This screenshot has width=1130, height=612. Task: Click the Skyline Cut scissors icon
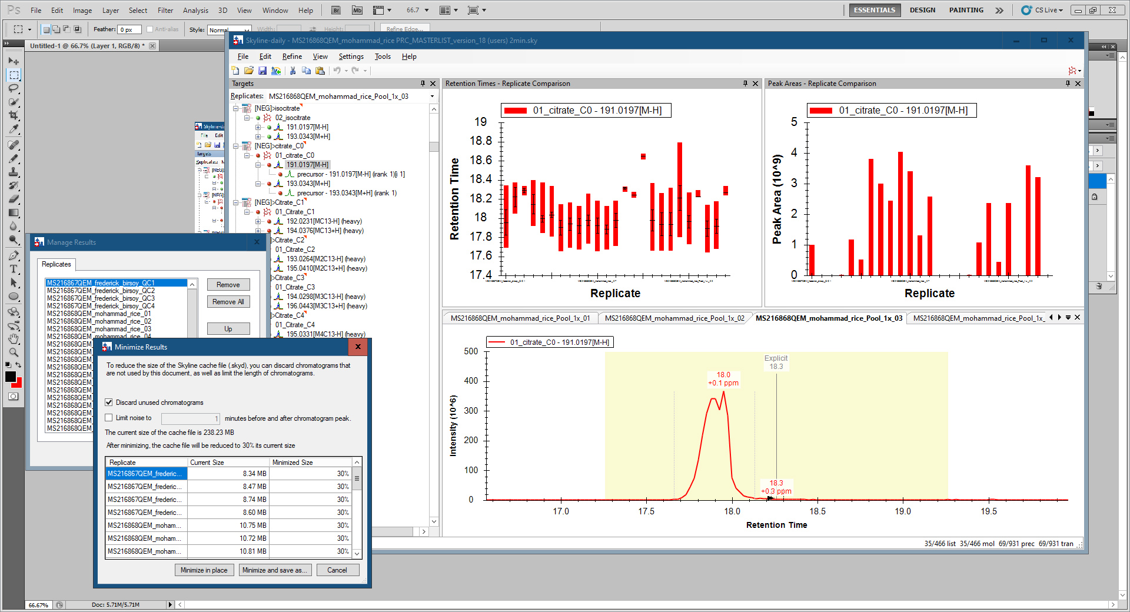(x=293, y=71)
